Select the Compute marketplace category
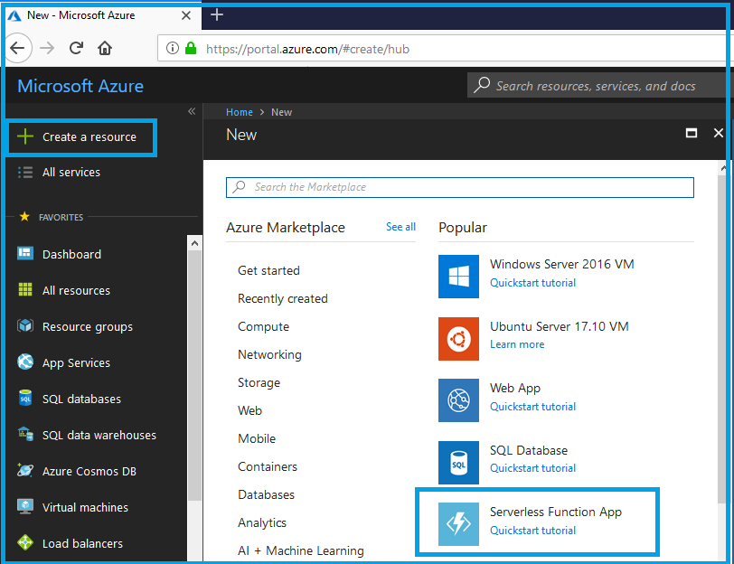 click(264, 326)
